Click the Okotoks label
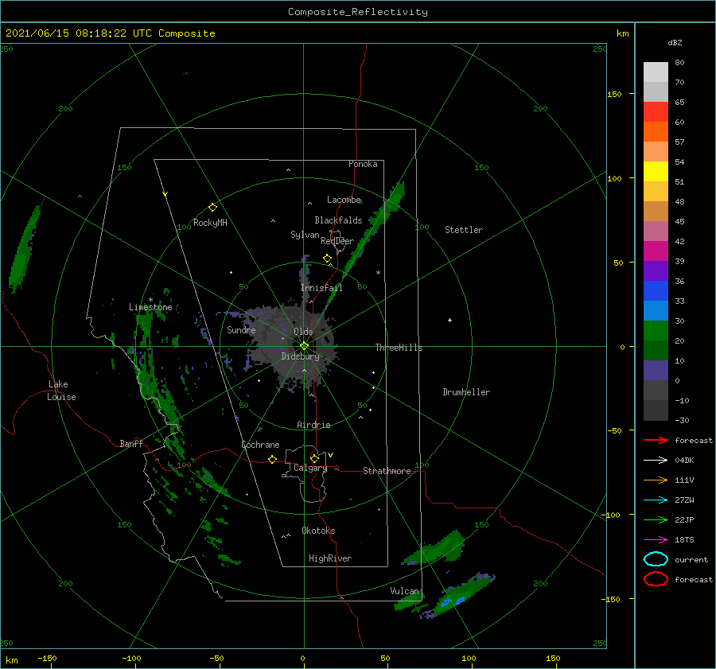 pyautogui.click(x=318, y=531)
